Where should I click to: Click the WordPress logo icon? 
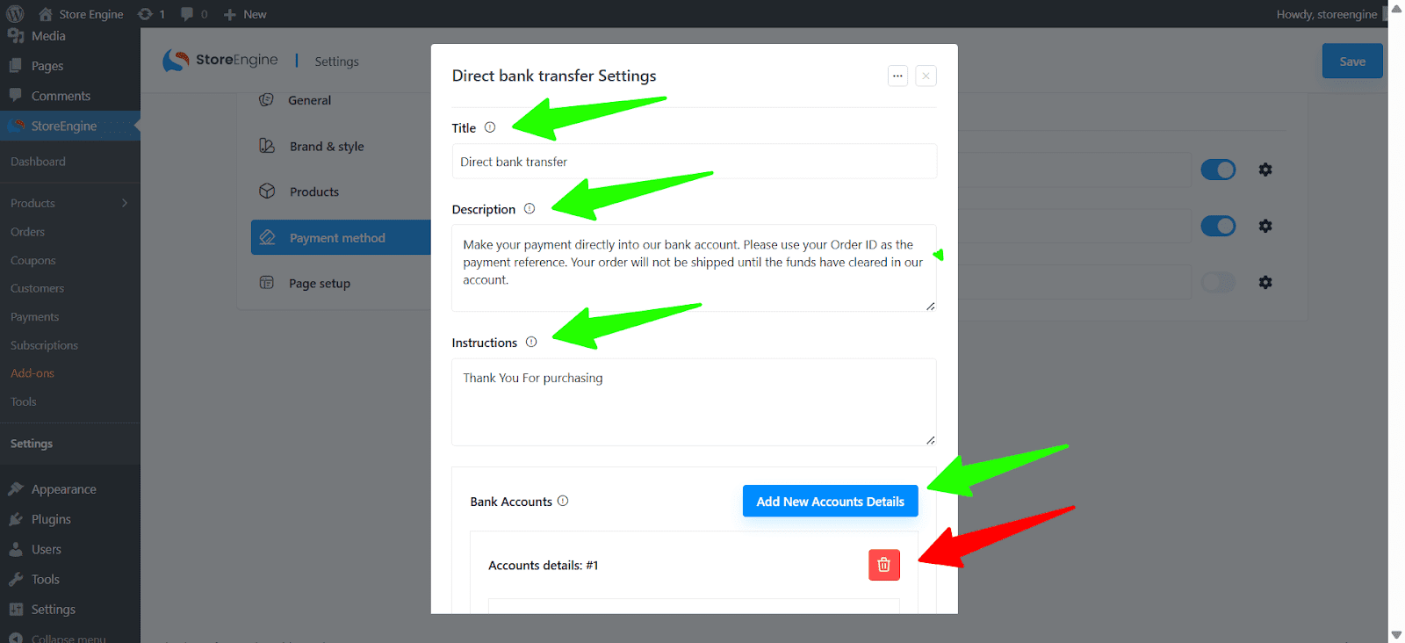(x=15, y=14)
